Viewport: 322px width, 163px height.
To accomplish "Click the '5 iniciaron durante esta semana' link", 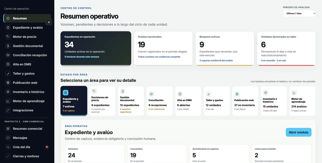I will (82, 57).
